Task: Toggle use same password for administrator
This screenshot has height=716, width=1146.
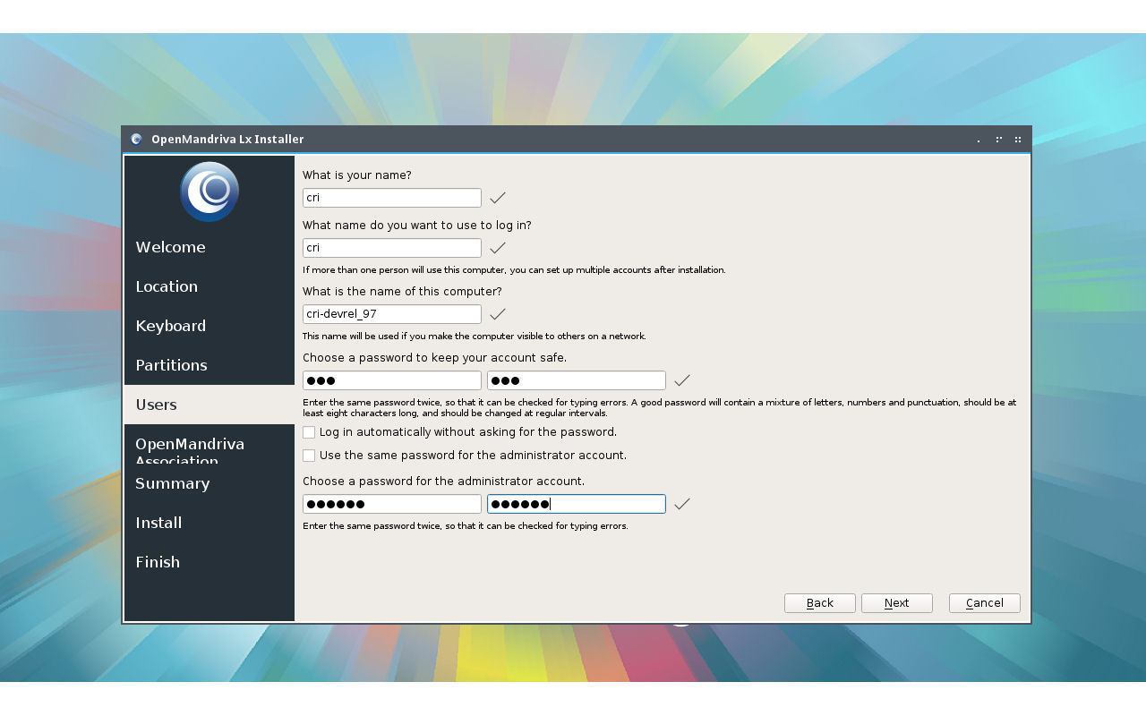Action: (309, 456)
